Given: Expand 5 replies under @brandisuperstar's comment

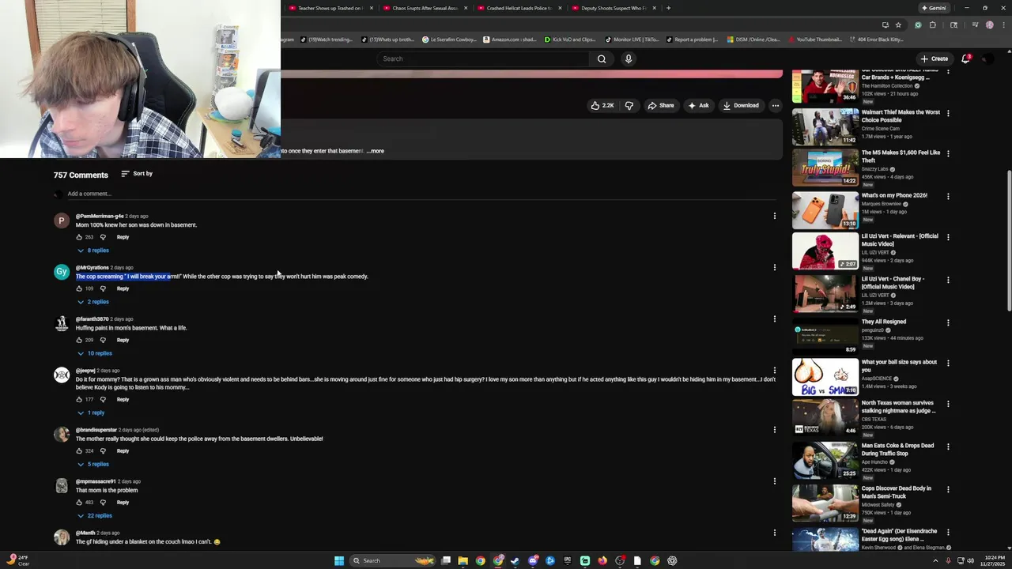Looking at the screenshot, I should pos(93,464).
